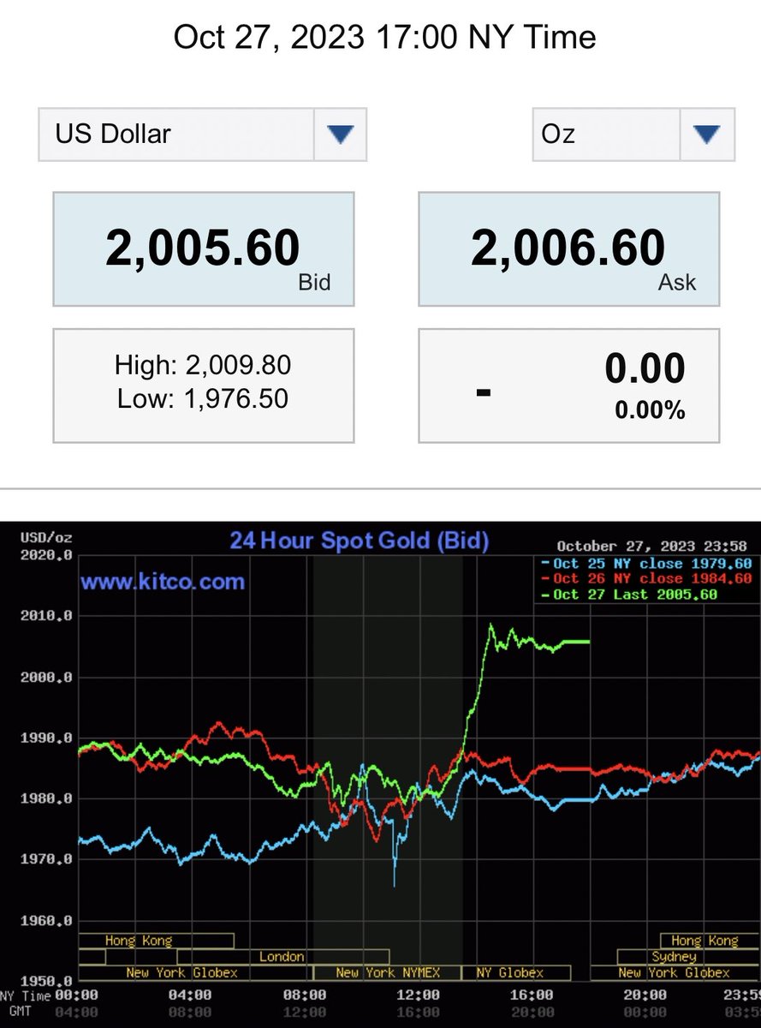The width and height of the screenshot is (761, 1028).
Task: Click the NY Globex session bar
Action: pos(515,972)
